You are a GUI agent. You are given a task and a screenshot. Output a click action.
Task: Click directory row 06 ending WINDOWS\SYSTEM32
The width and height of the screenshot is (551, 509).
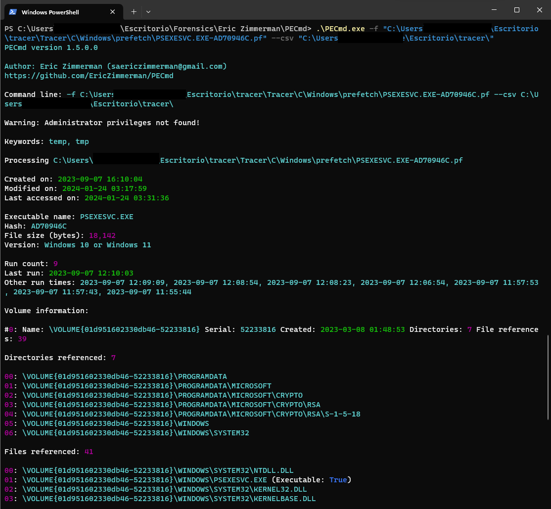[127, 433]
